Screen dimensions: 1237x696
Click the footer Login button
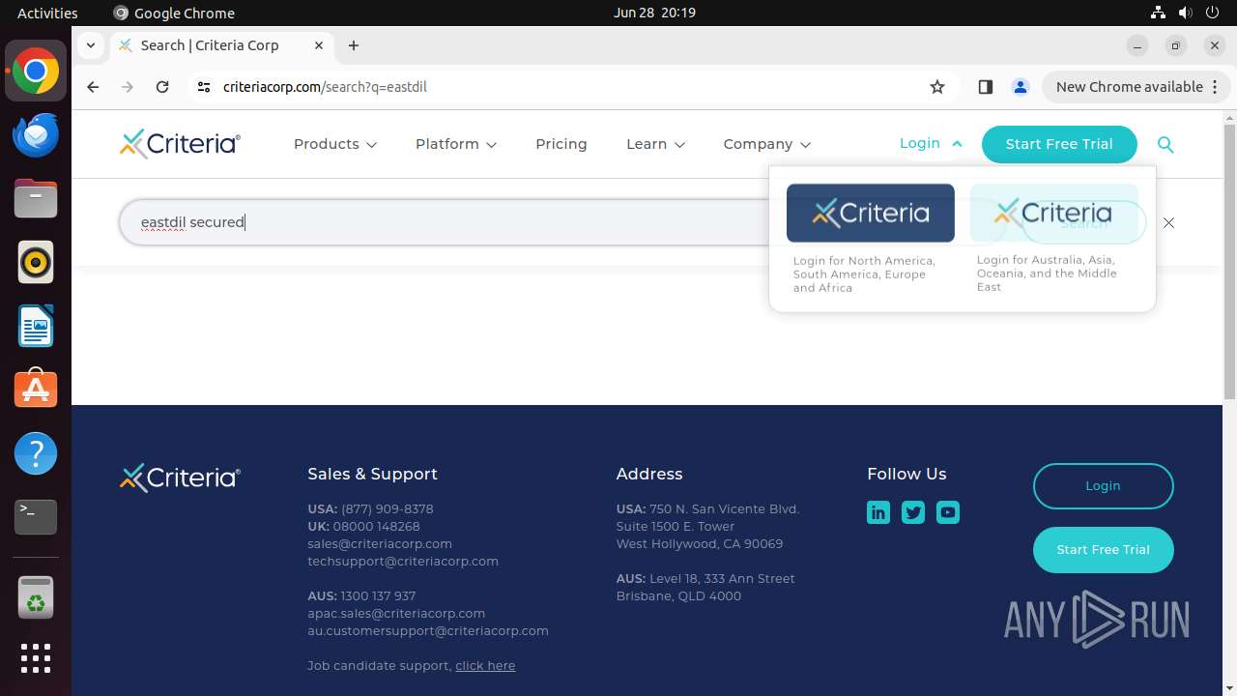pos(1103,486)
